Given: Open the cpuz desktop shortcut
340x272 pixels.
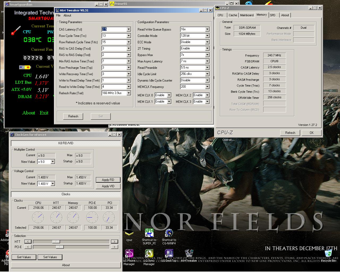Looking at the screenshot, I should (x=129, y=235).
